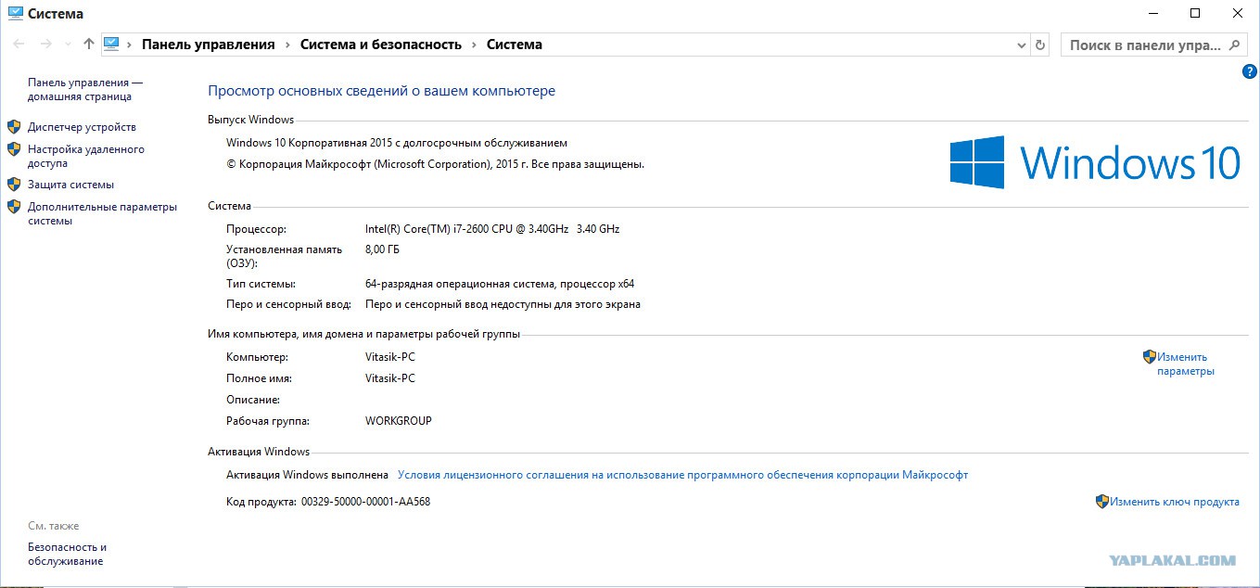Click Изменить ключ продукта link
Image resolution: width=1260 pixels, height=588 pixels.
point(1175,502)
